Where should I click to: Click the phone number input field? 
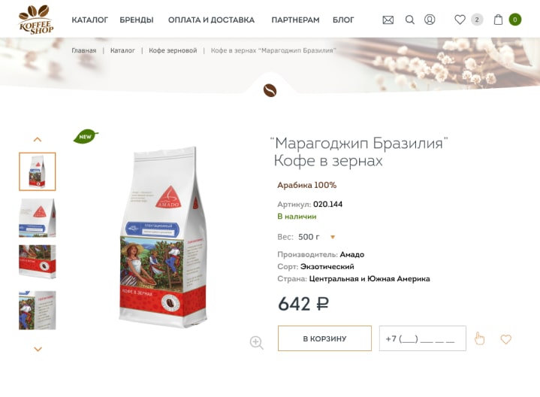coord(423,338)
